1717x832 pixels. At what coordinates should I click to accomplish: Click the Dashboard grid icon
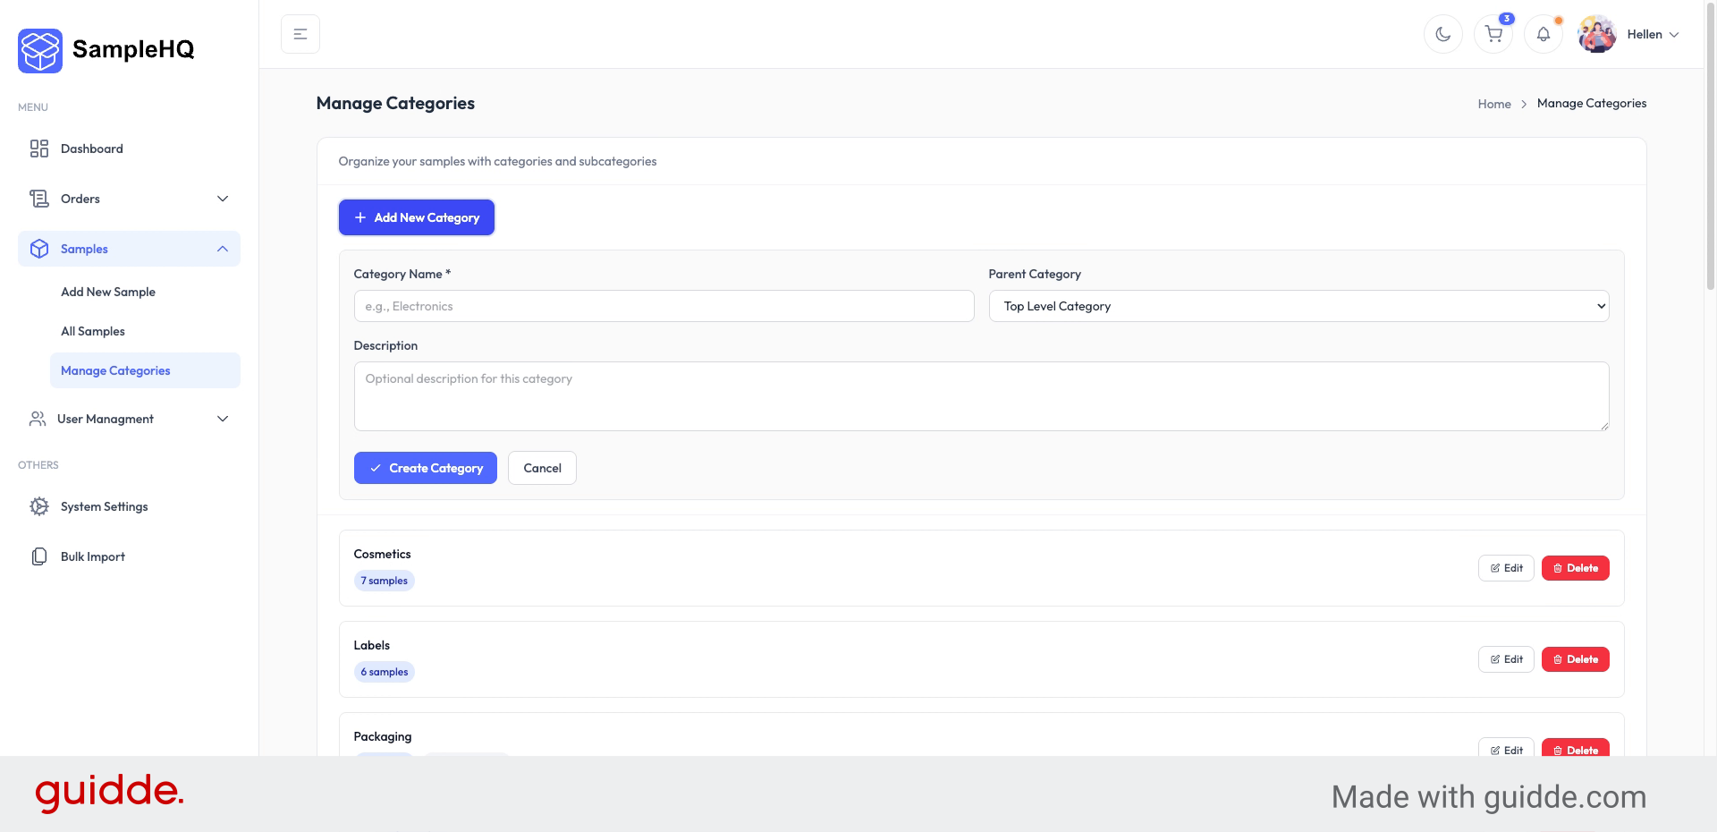[38, 149]
